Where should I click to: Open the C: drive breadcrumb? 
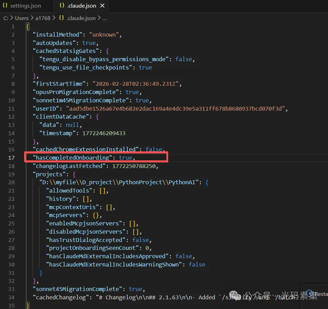coord(6,18)
